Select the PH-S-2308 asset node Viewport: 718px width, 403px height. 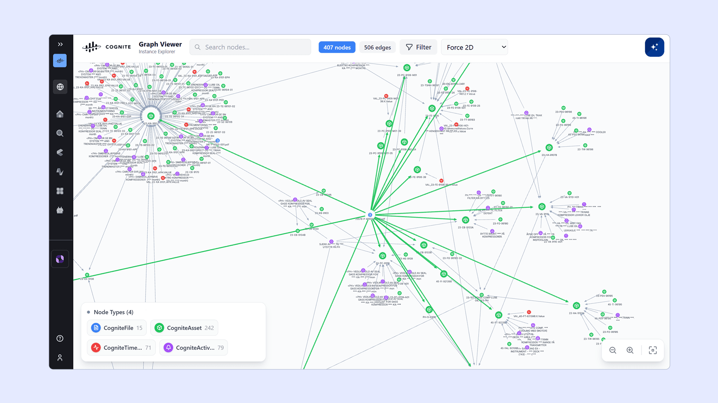[x=429, y=310]
